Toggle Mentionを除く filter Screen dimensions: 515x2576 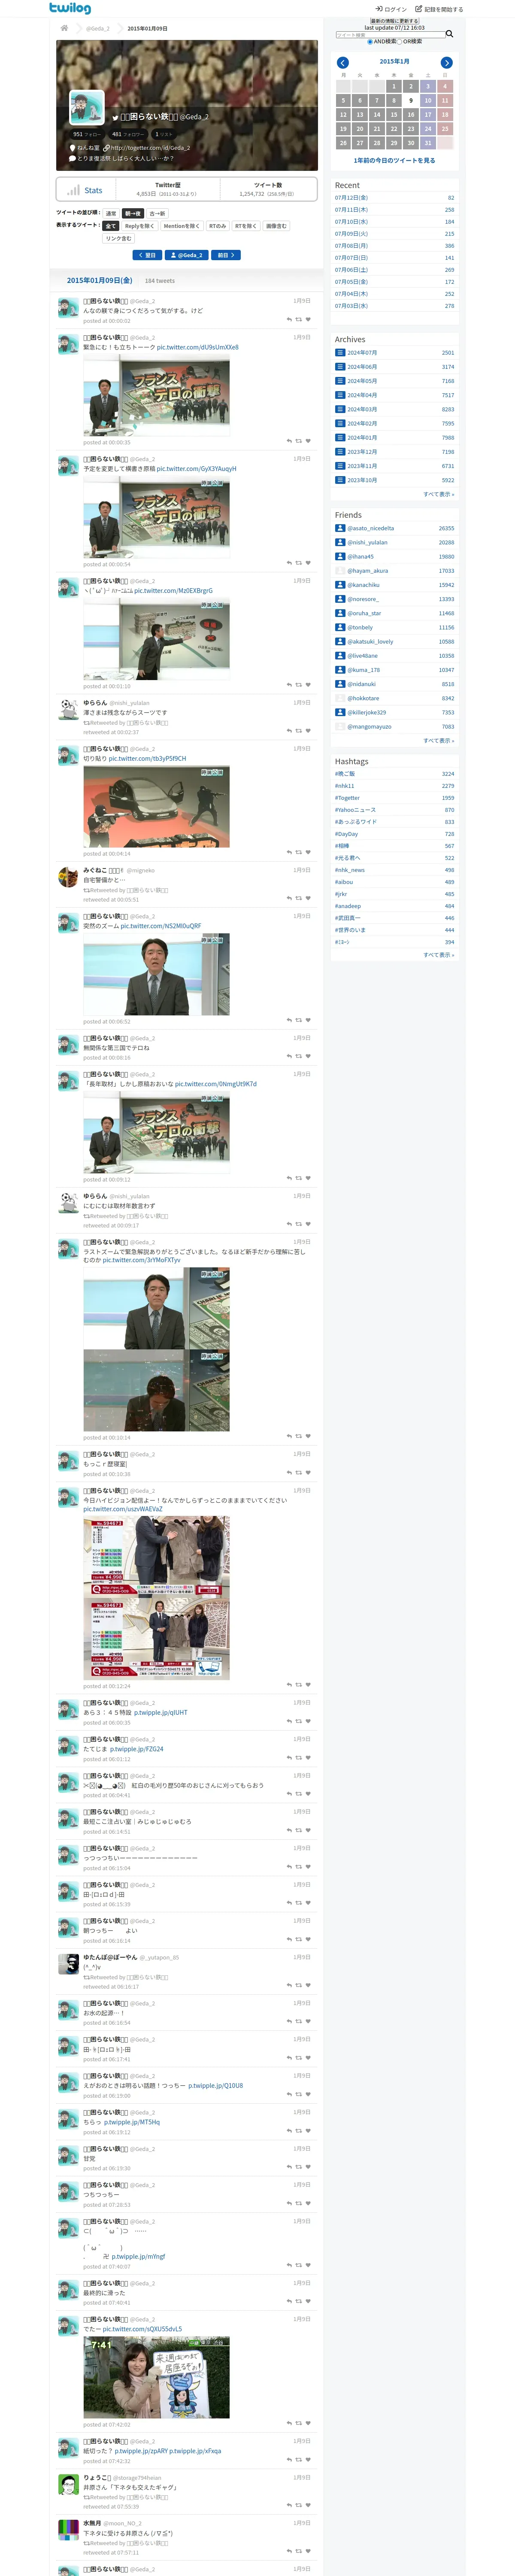coord(181,226)
